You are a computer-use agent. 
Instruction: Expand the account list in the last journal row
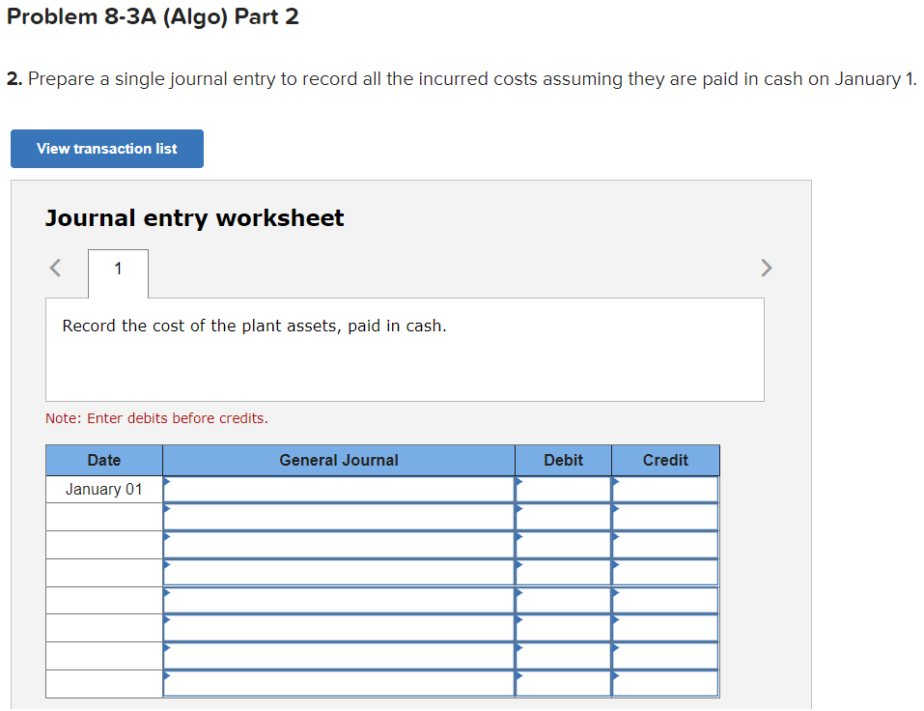[x=168, y=677]
